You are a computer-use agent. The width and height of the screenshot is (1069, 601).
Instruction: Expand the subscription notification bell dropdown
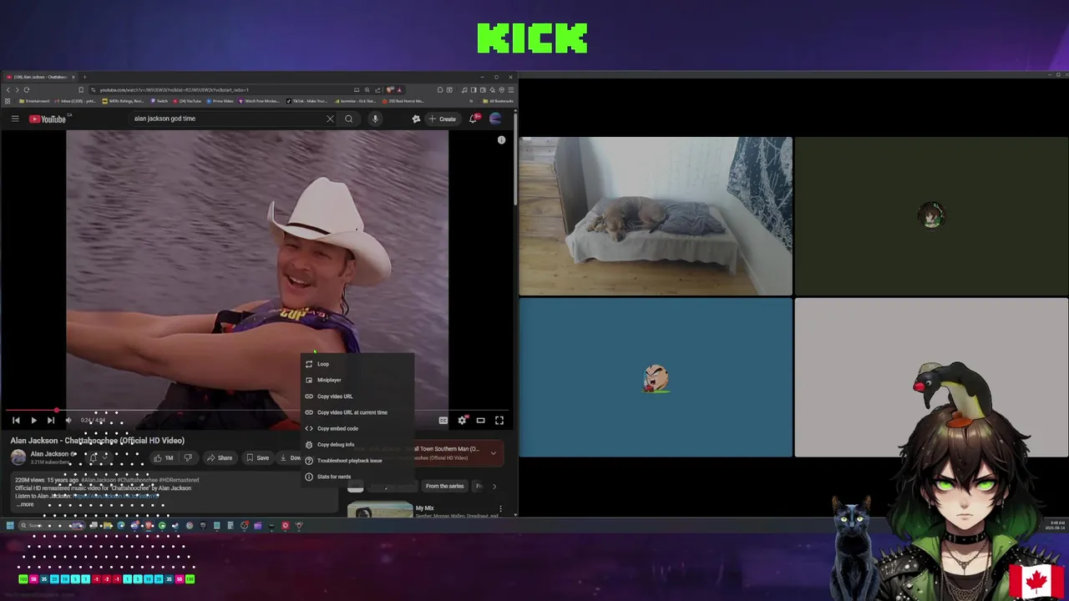tap(99, 457)
